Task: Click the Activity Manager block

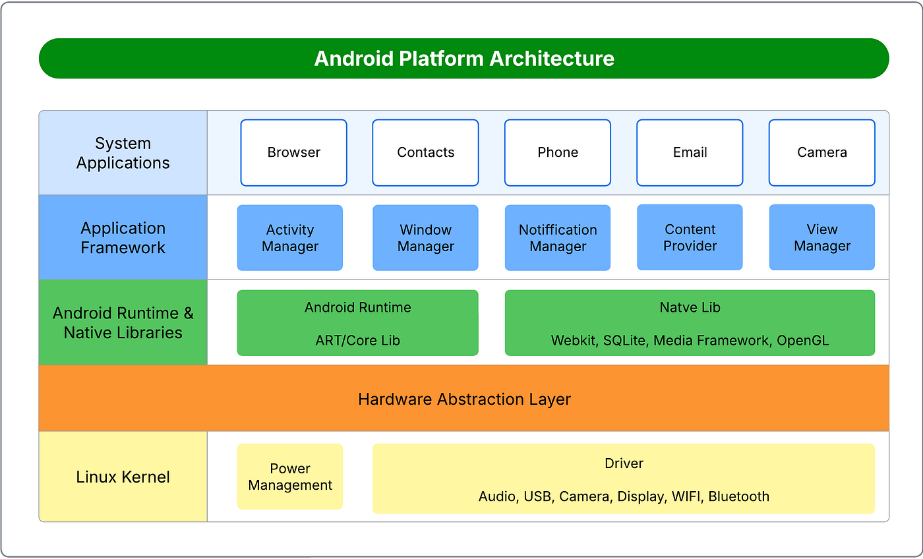Action: click(x=290, y=238)
